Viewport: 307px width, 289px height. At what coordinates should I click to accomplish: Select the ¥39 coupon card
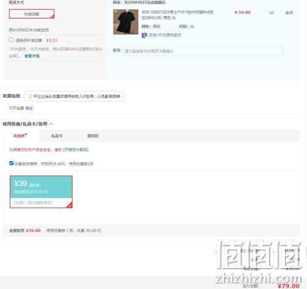tap(41, 192)
